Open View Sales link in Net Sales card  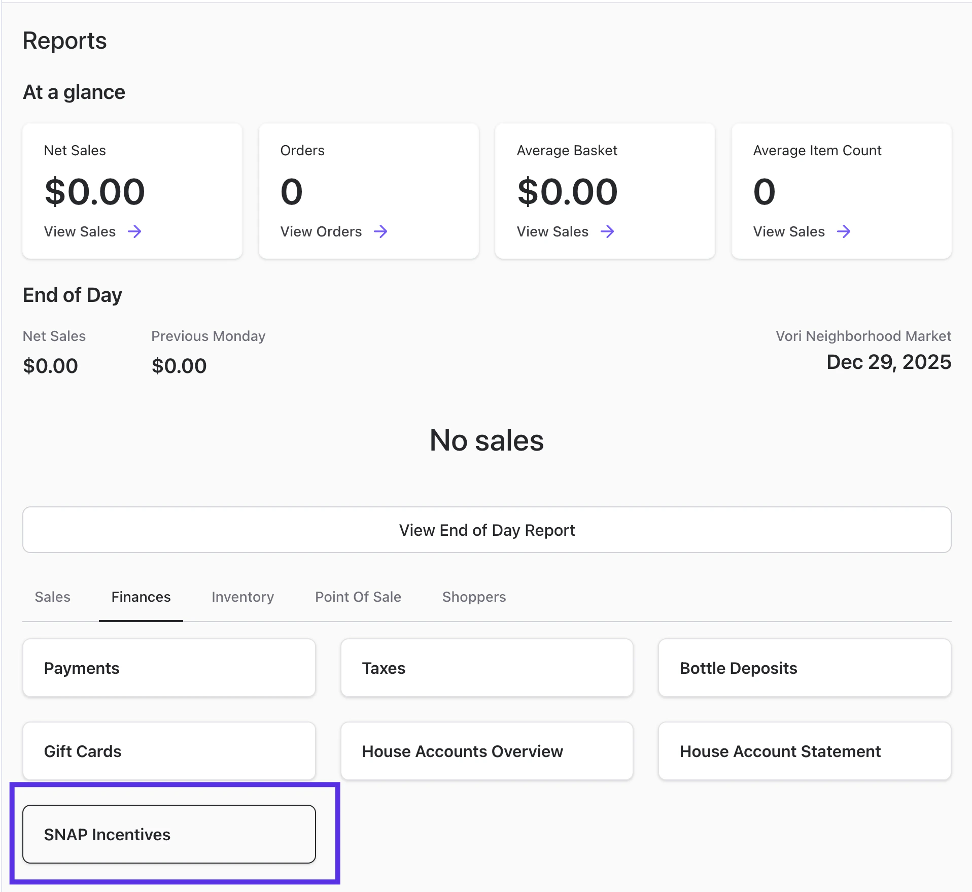tap(80, 232)
